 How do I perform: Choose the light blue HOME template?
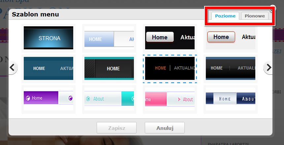[x=109, y=38]
